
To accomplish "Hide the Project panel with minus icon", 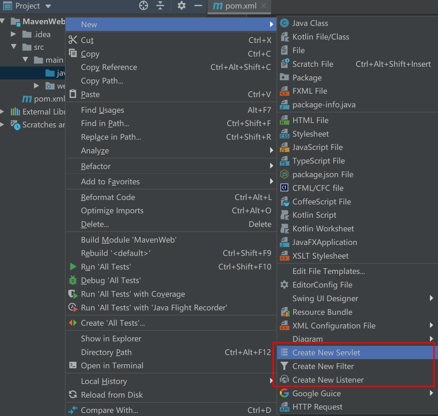I will [x=198, y=5].
